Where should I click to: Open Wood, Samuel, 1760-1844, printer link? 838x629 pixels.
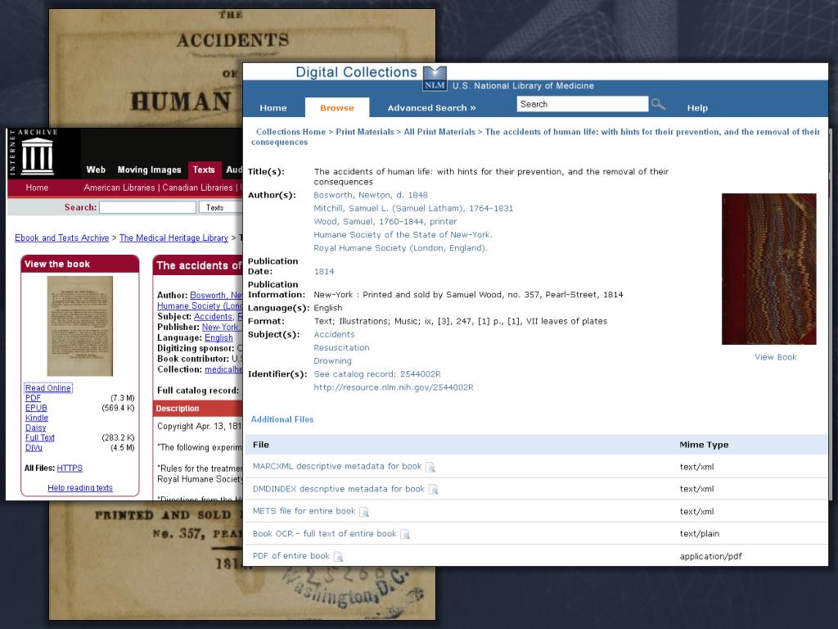pos(385,221)
